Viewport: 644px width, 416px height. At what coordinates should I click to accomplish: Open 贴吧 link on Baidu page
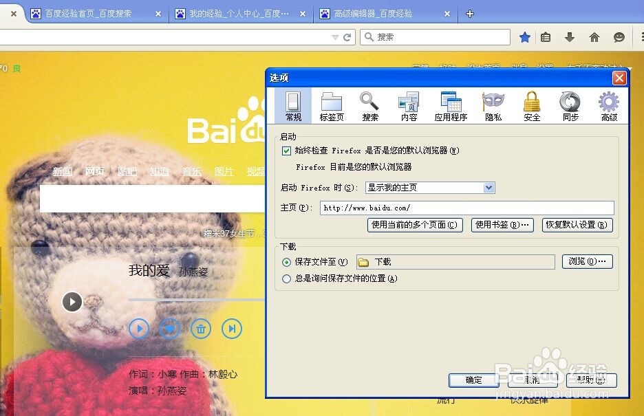[x=127, y=171]
